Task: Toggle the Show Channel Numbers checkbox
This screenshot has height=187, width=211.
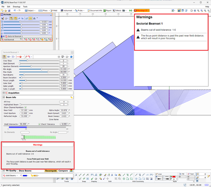Action: (25, 107)
